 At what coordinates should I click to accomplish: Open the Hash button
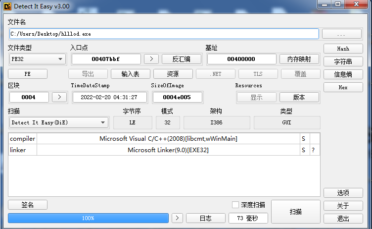(343, 49)
